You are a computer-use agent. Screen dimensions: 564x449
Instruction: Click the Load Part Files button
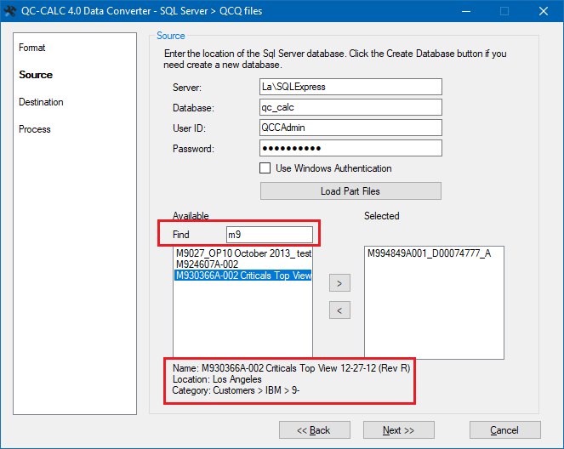tap(350, 191)
